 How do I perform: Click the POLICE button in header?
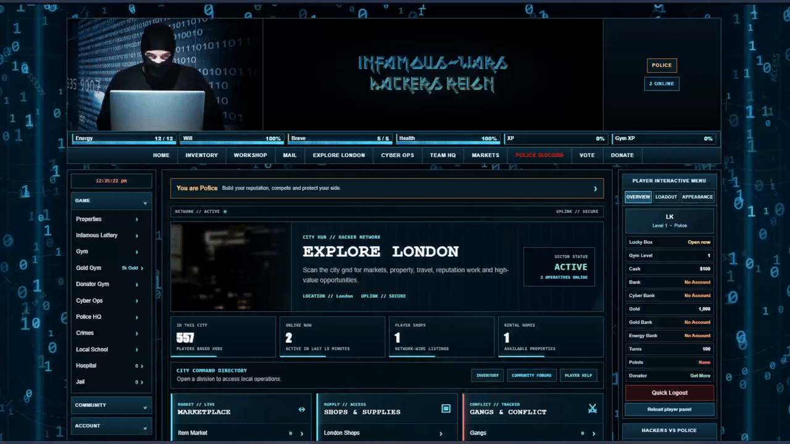click(x=662, y=65)
